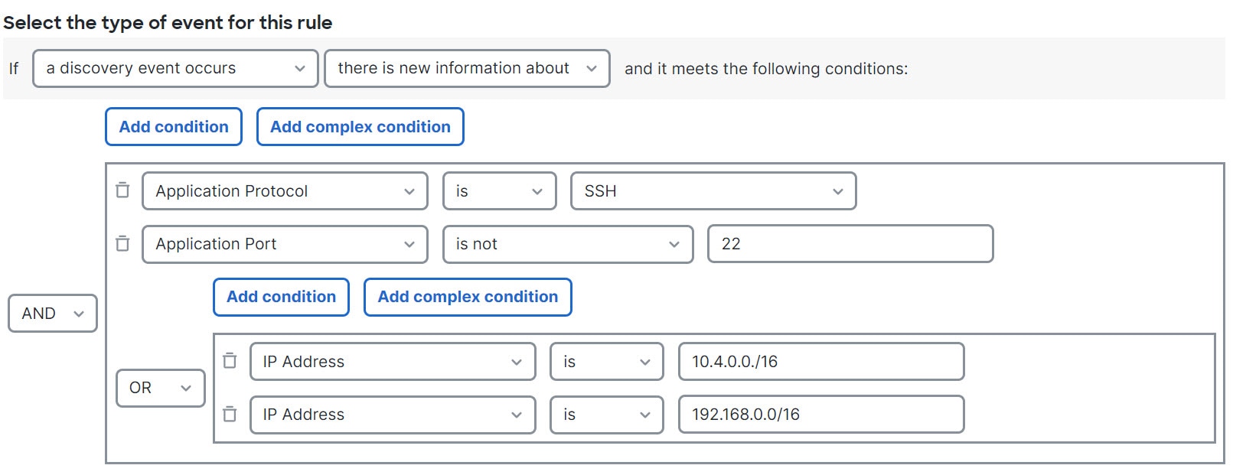Open the Application Protocol field dropdown

point(285,191)
